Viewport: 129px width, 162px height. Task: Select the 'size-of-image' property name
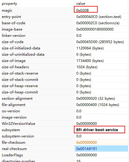click(14, 61)
